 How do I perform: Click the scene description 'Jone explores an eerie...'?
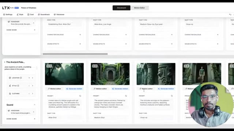[18, 68]
